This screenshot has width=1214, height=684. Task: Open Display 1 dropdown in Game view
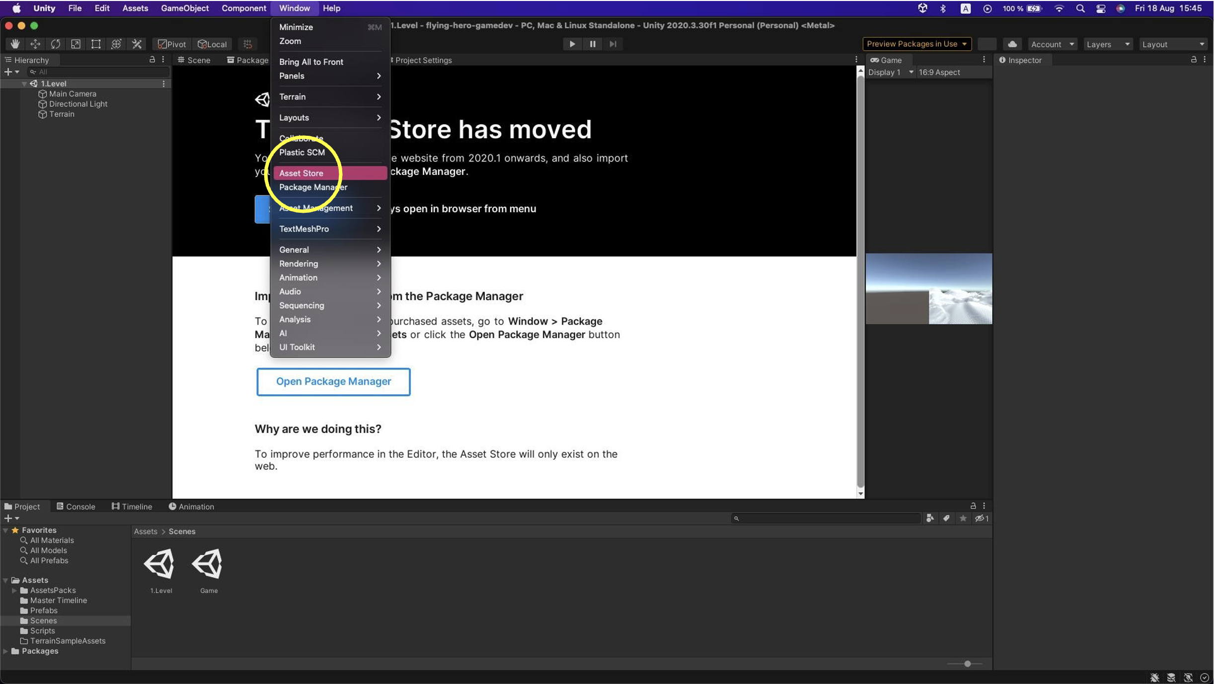891,72
